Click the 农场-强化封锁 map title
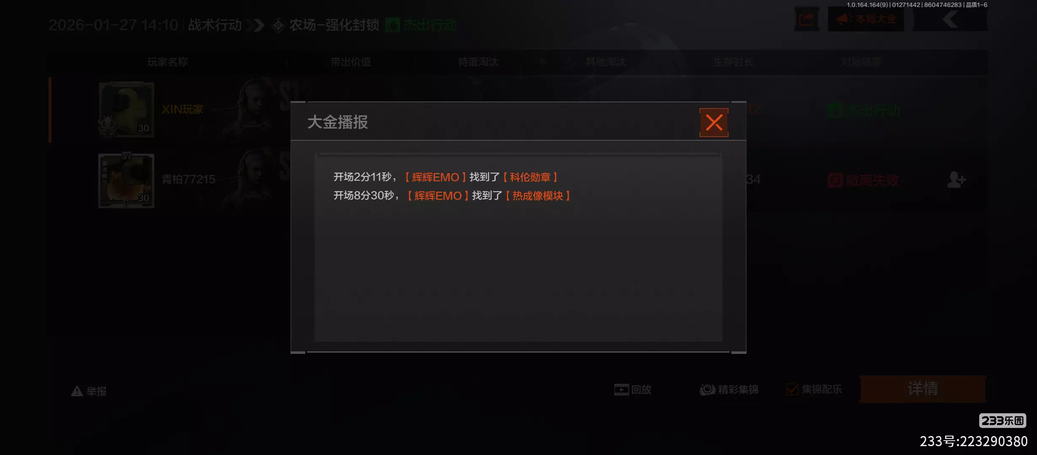This screenshot has width=1037, height=455. pyautogui.click(x=334, y=25)
